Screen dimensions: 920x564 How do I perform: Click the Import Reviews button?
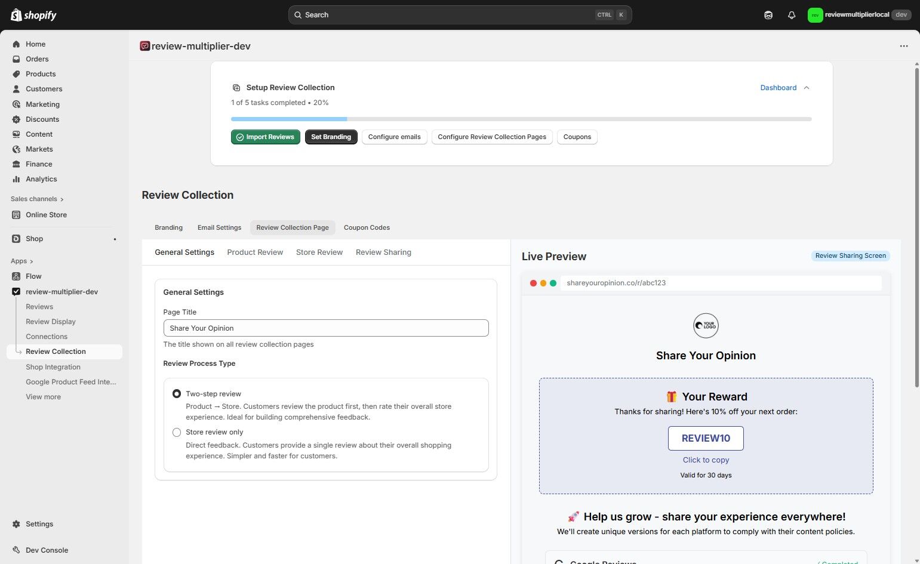[x=265, y=137]
